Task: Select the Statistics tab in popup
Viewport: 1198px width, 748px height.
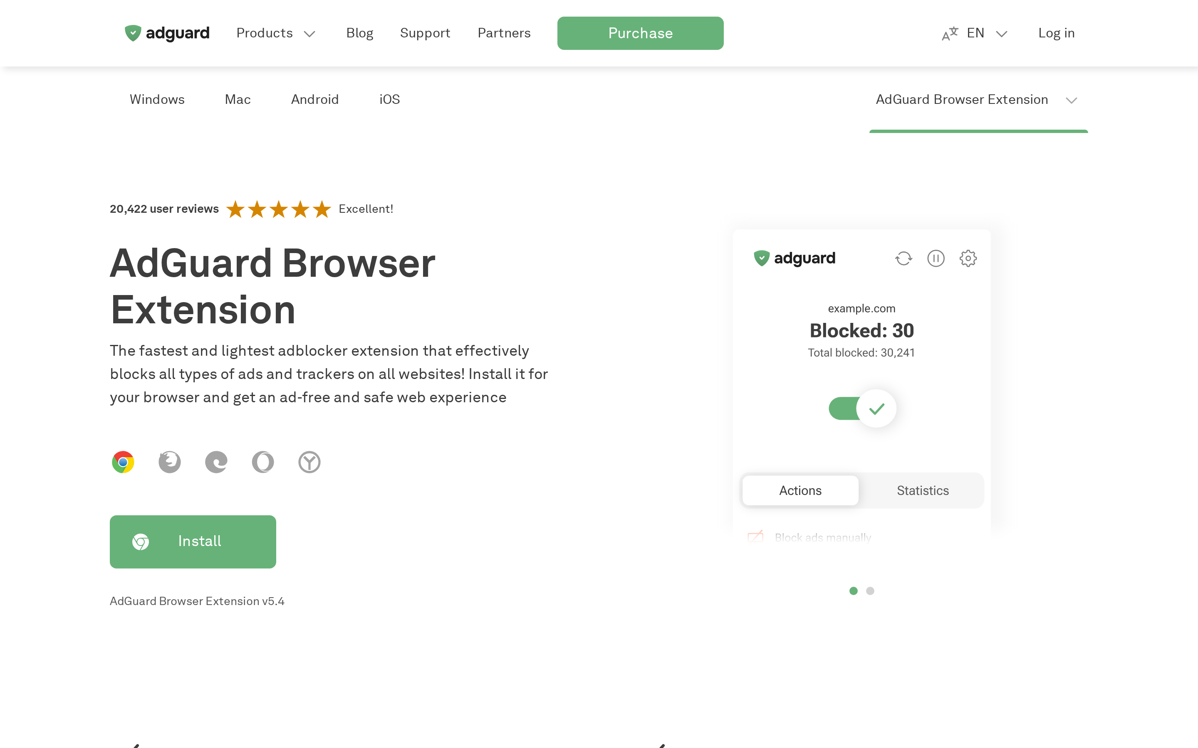Action: click(x=923, y=490)
